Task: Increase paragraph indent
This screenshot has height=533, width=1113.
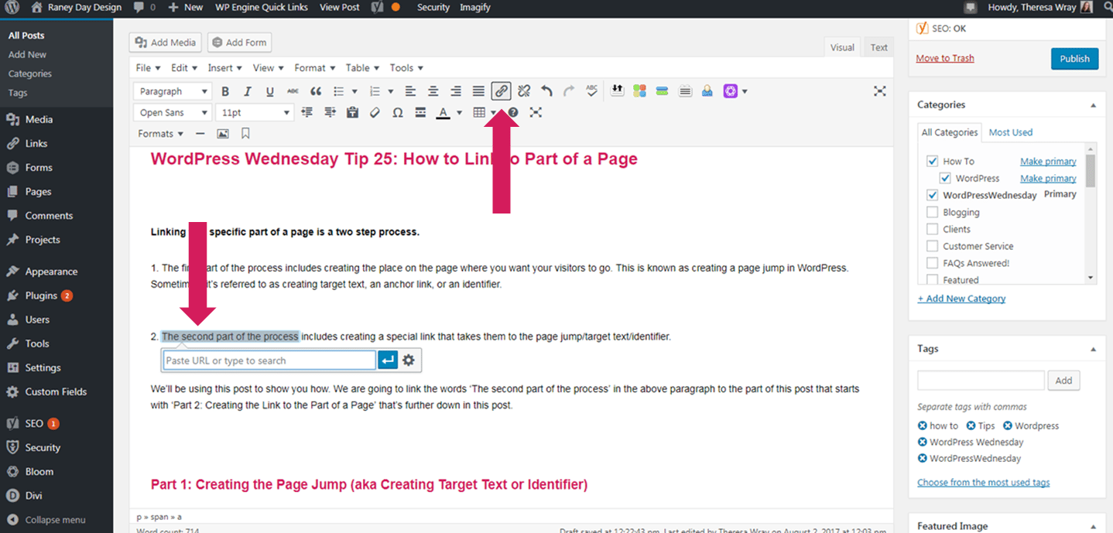Action: (330, 112)
